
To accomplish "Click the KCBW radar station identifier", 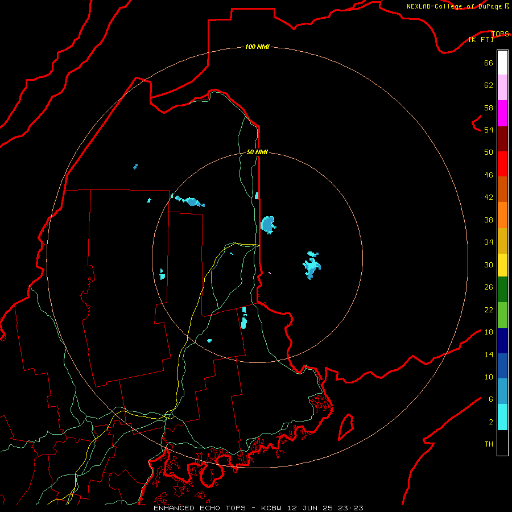I will (x=272, y=508).
